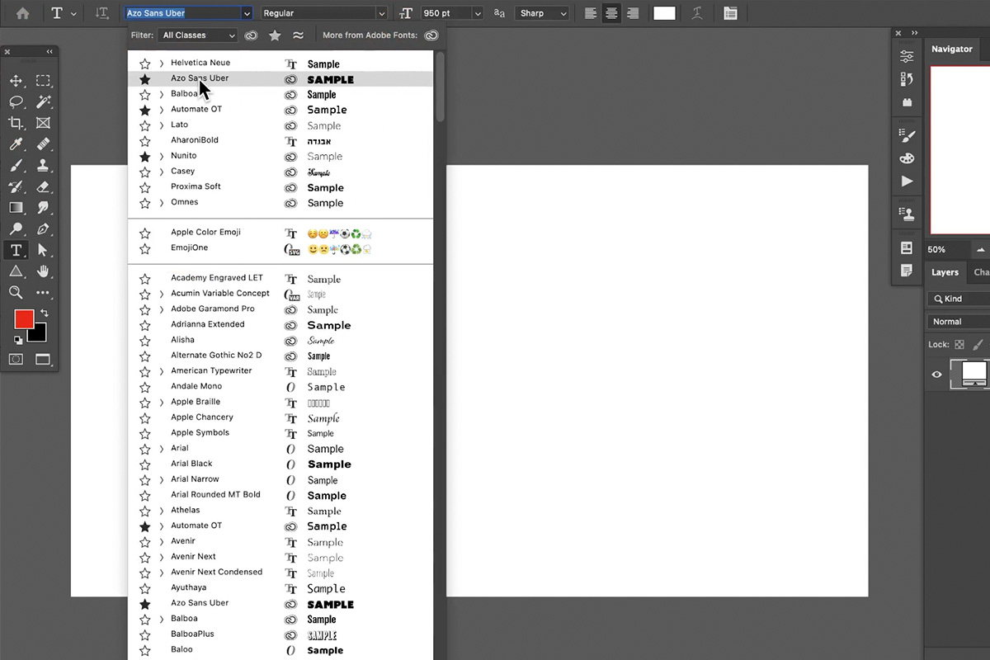Toggle show similar fonts eye for Lato

[x=290, y=125]
